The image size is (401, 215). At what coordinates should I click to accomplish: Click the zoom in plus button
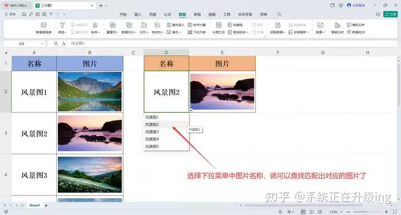pos(386,212)
